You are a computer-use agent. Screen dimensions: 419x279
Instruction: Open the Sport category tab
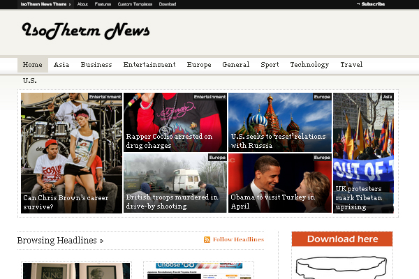point(270,65)
